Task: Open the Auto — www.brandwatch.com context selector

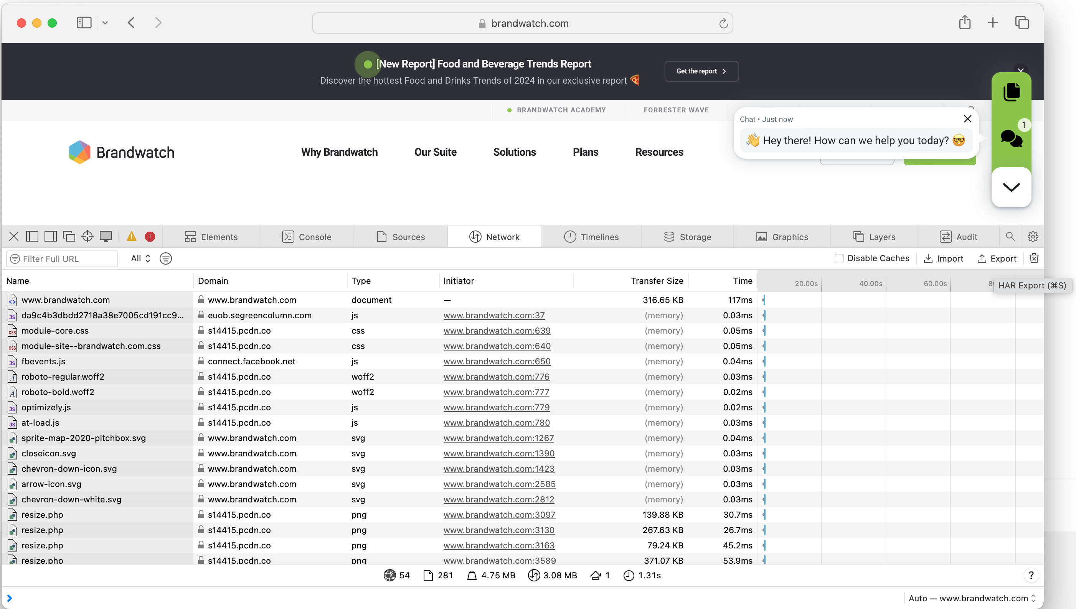Action: tap(972, 598)
